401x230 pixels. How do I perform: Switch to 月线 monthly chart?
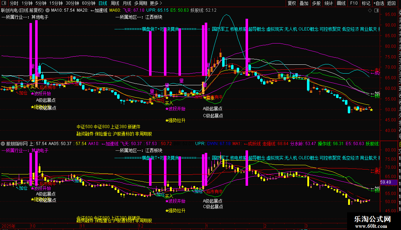click(x=127, y=3)
